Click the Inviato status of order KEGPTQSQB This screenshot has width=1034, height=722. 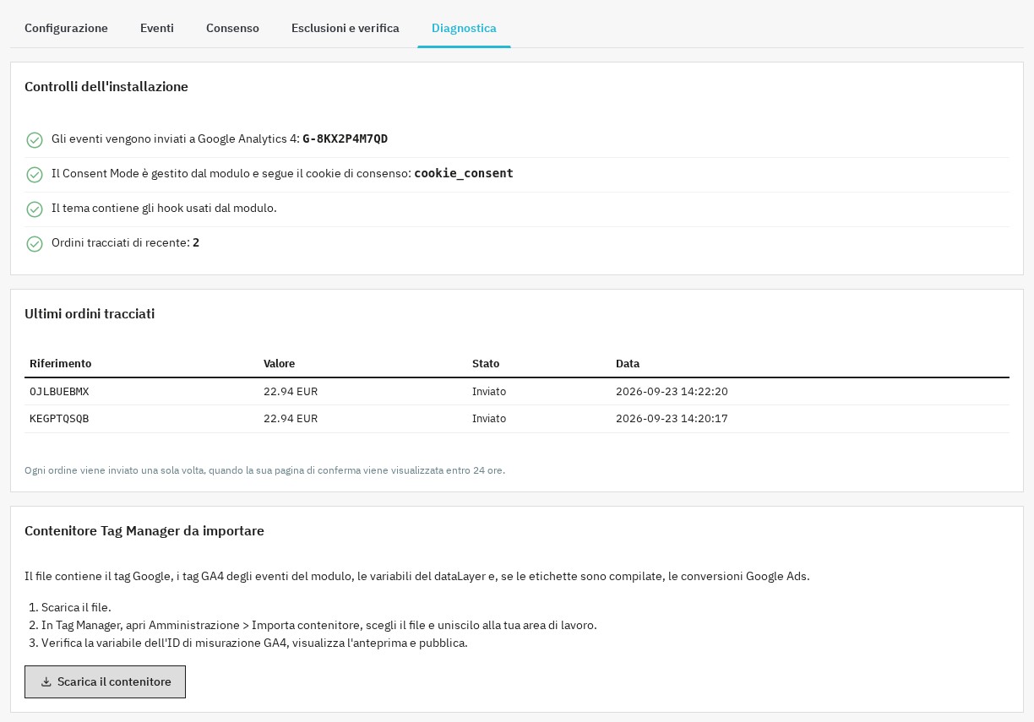[x=489, y=419]
